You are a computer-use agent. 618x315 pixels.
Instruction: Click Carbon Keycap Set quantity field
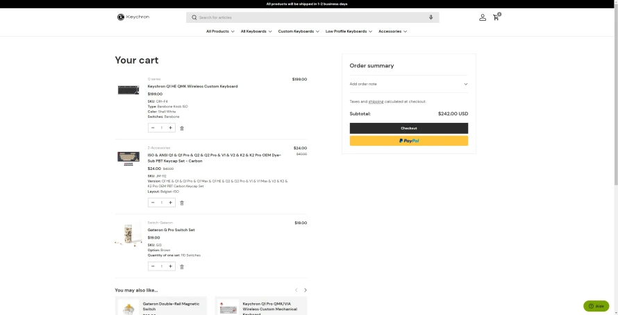[x=162, y=203]
